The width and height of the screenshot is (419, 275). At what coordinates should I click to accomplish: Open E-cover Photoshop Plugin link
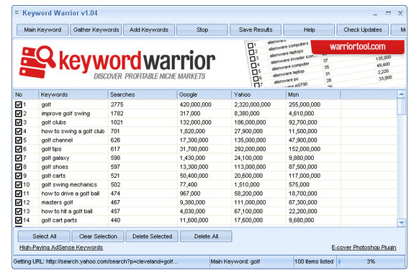click(364, 248)
